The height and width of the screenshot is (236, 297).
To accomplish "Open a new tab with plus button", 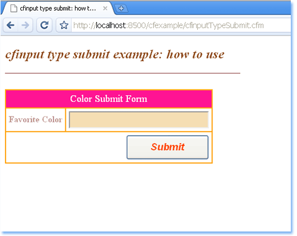I will tap(121, 8).
